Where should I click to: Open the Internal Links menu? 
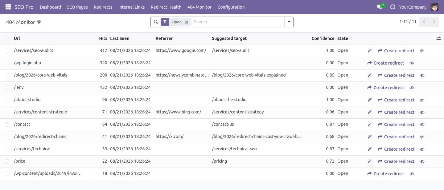131,7
